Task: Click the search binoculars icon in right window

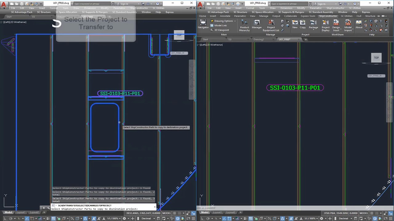Action: click(x=310, y=4)
